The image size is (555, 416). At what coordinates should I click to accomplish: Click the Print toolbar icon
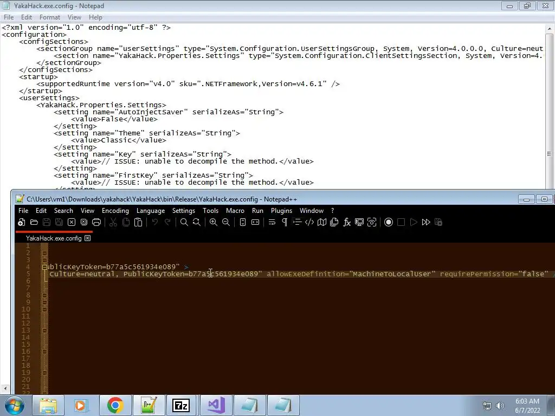coord(96,222)
